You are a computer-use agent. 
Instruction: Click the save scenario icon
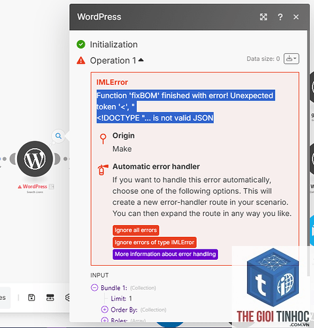[32, 298]
